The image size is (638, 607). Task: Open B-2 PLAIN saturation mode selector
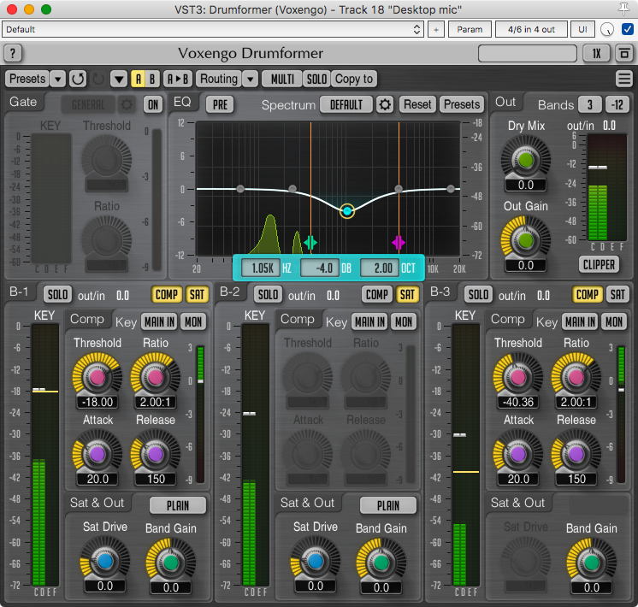tap(388, 505)
